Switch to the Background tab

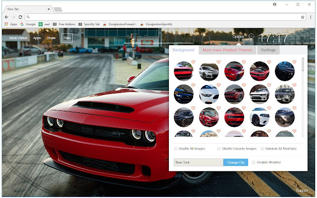(x=183, y=50)
